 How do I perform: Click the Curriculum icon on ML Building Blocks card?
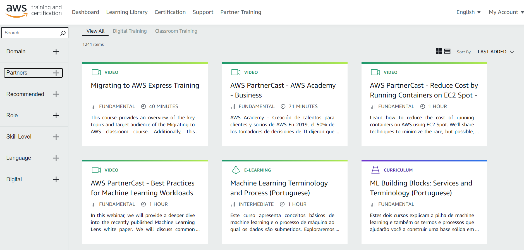(x=375, y=170)
